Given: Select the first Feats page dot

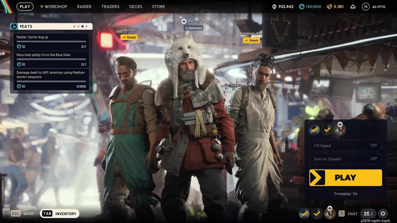Looking at the screenshot, I should 78,26.
